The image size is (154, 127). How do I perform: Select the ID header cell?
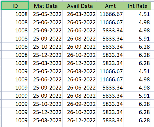(x=15, y=6)
